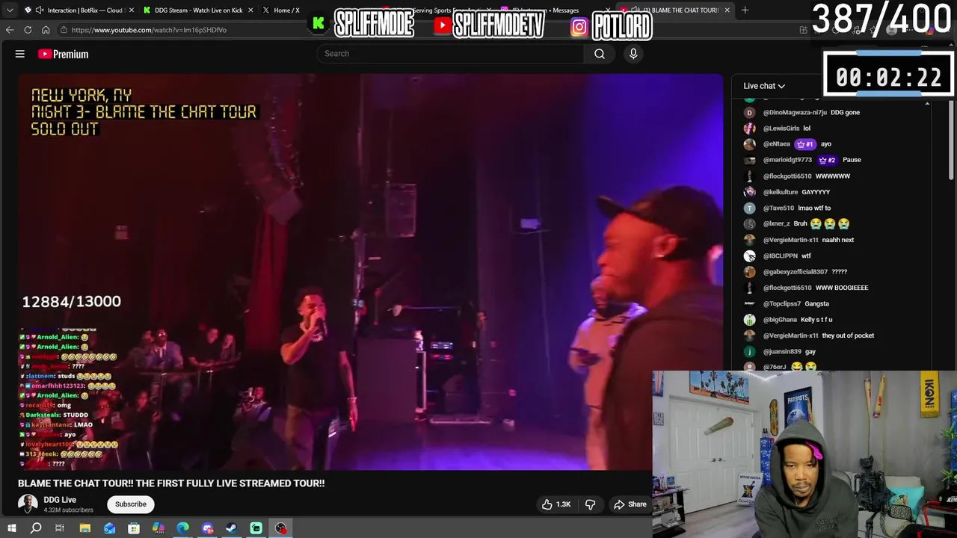
Task: Close the DDG Stream Kick tab
Action: click(x=250, y=10)
